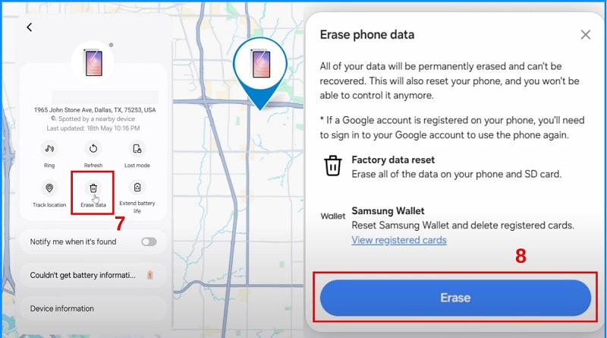Activate Lost mode icon
Image resolution: width=607 pixels, height=338 pixels.
tap(137, 148)
